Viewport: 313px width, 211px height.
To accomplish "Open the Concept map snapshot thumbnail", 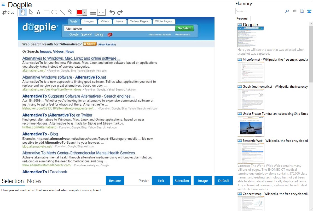I will coord(251,203).
